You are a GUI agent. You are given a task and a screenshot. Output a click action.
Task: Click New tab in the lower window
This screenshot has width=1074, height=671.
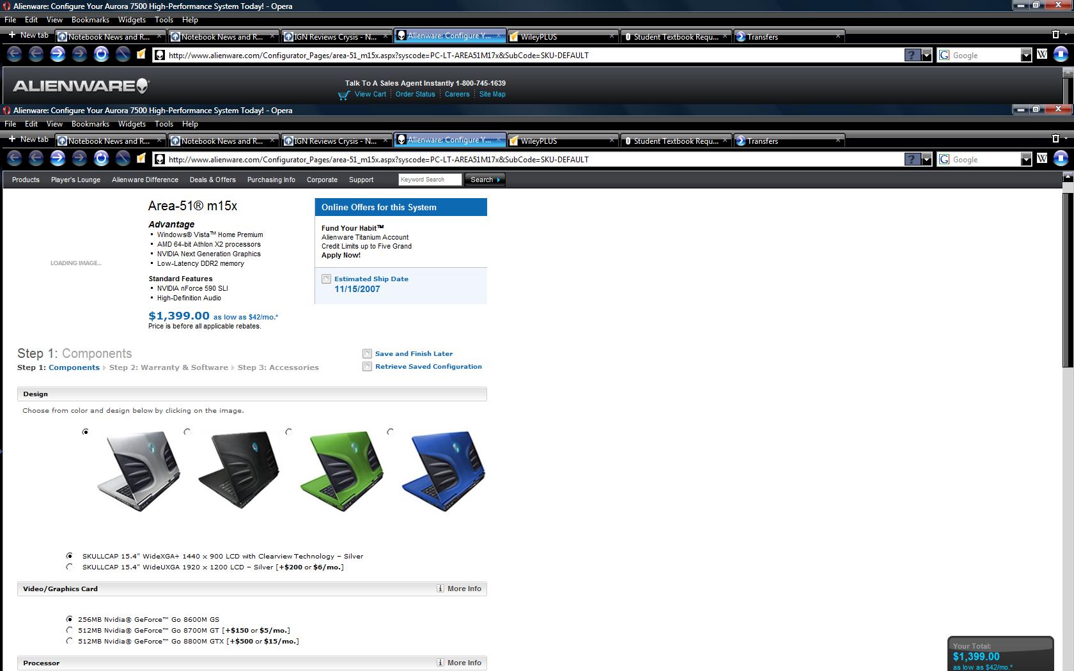29,139
